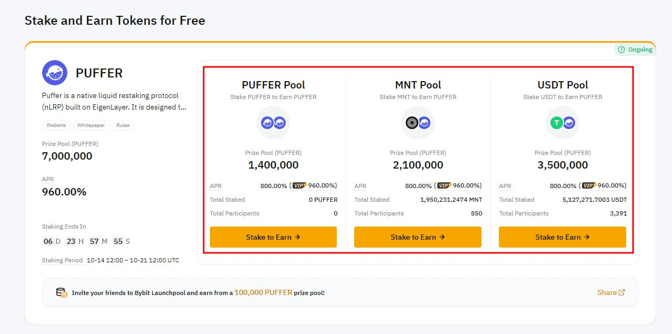672x334 pixels.
Task: Click the countdown seconds value 55
Action: pyautogui.click(x=118, y=241)
